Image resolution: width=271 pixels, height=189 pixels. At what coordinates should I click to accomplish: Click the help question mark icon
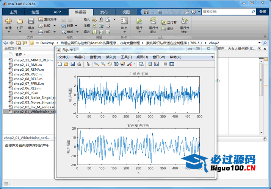(194, 12)
